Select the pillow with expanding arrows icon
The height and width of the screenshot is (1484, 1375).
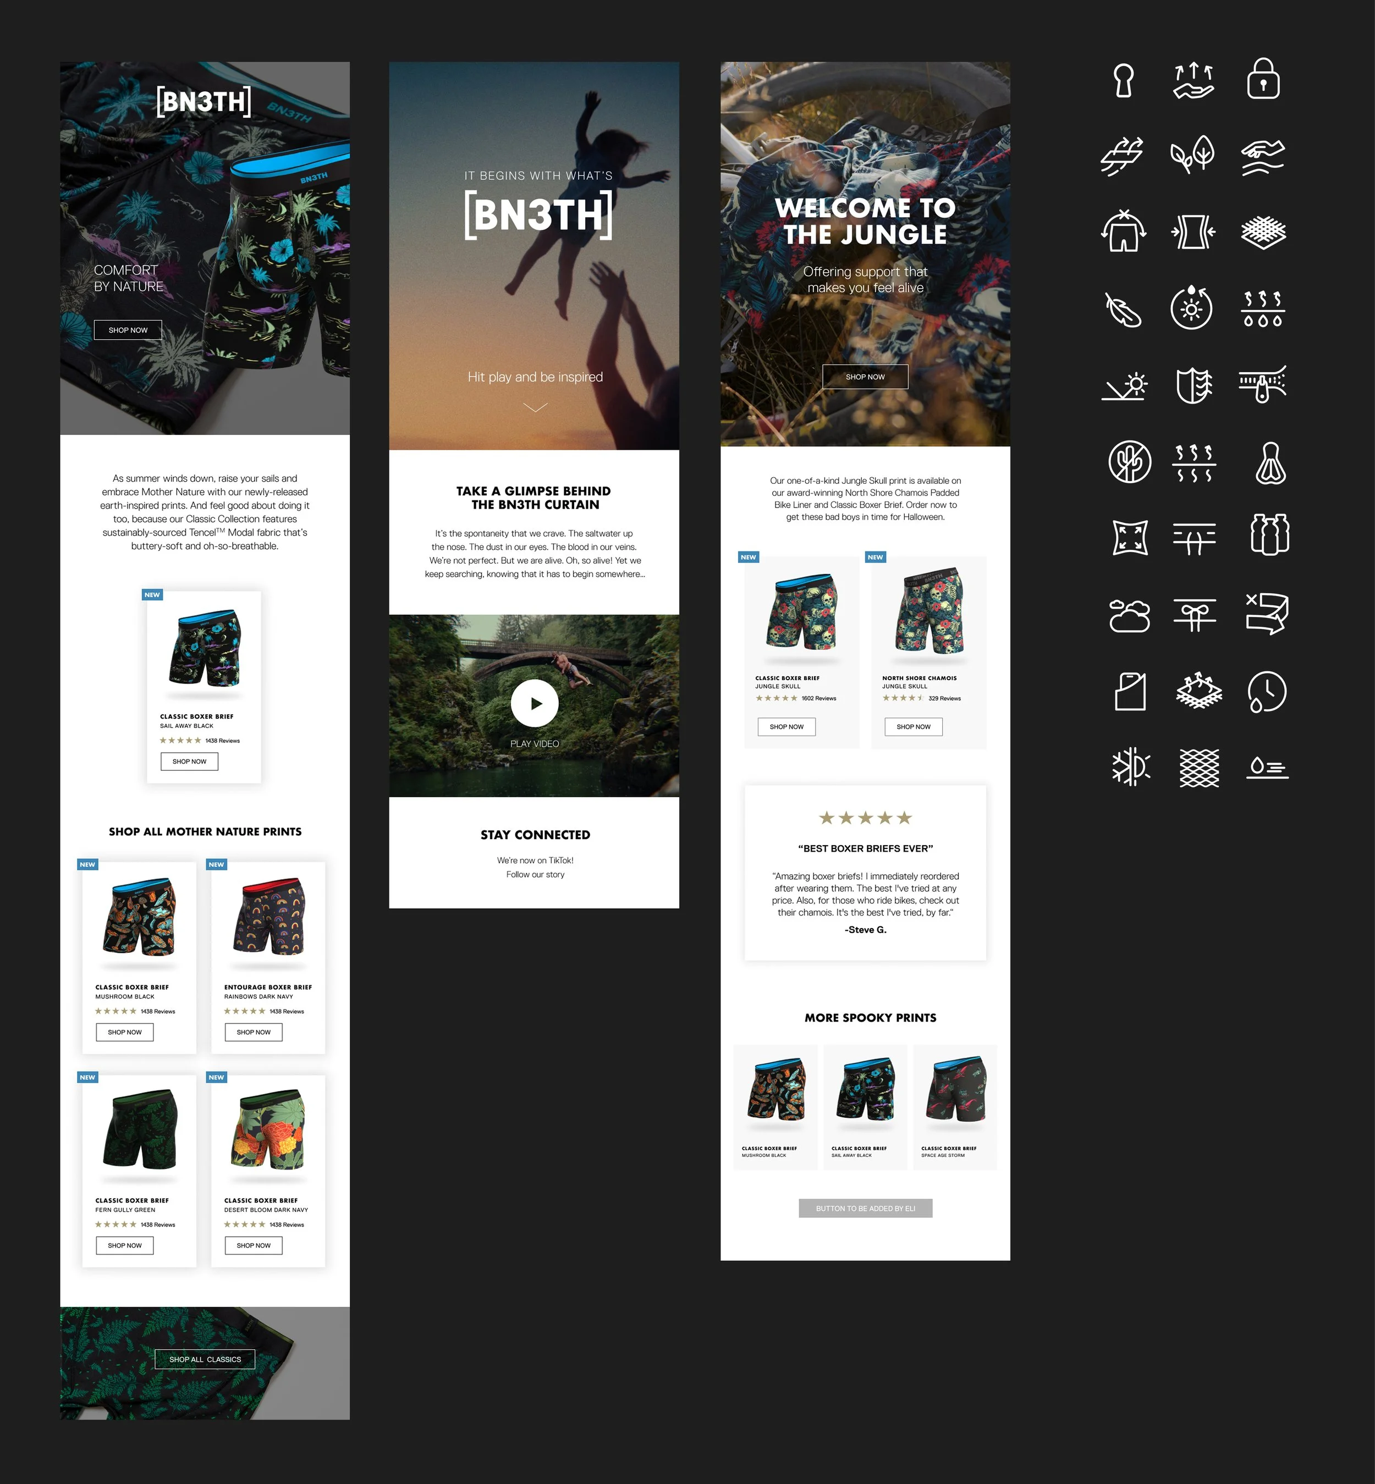pos(1130,537)
